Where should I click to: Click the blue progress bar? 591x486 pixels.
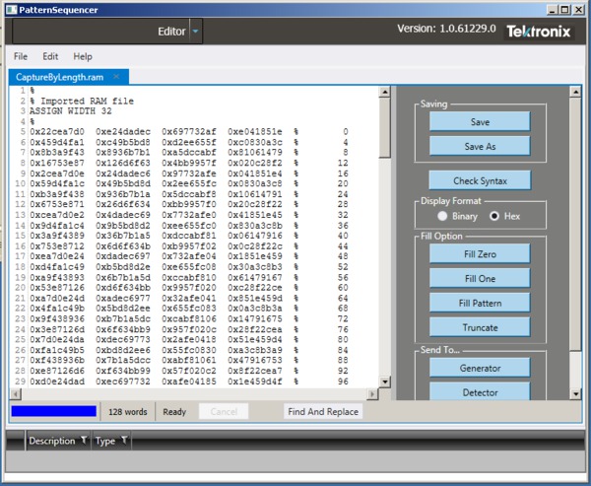click(53, 411)
